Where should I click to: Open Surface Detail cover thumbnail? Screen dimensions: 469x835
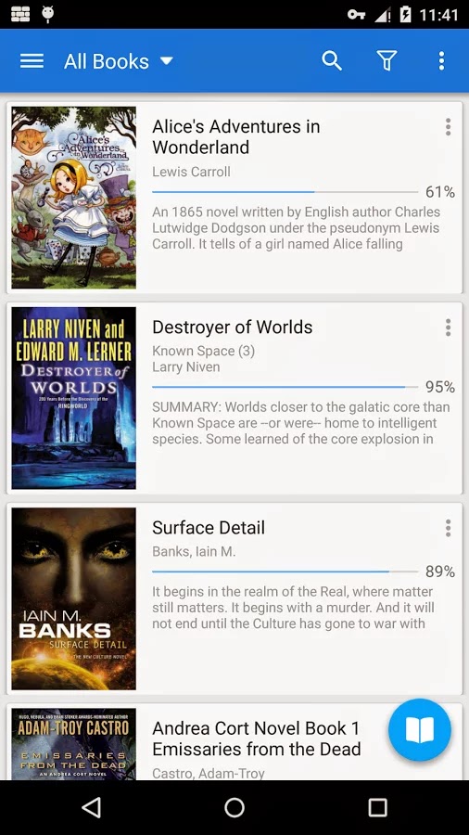[74, 598]
